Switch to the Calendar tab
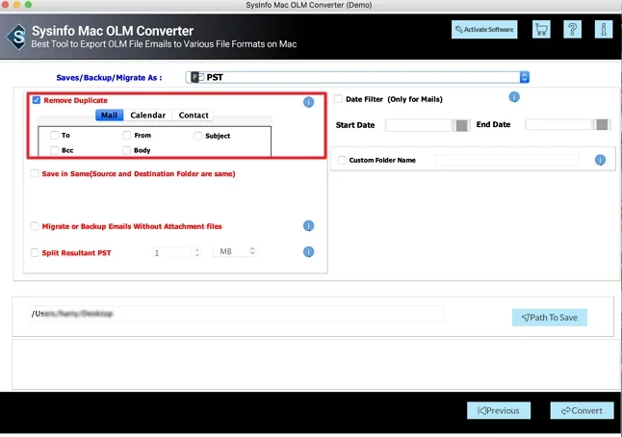The image size is (622, 437). [x=147, y=115]
